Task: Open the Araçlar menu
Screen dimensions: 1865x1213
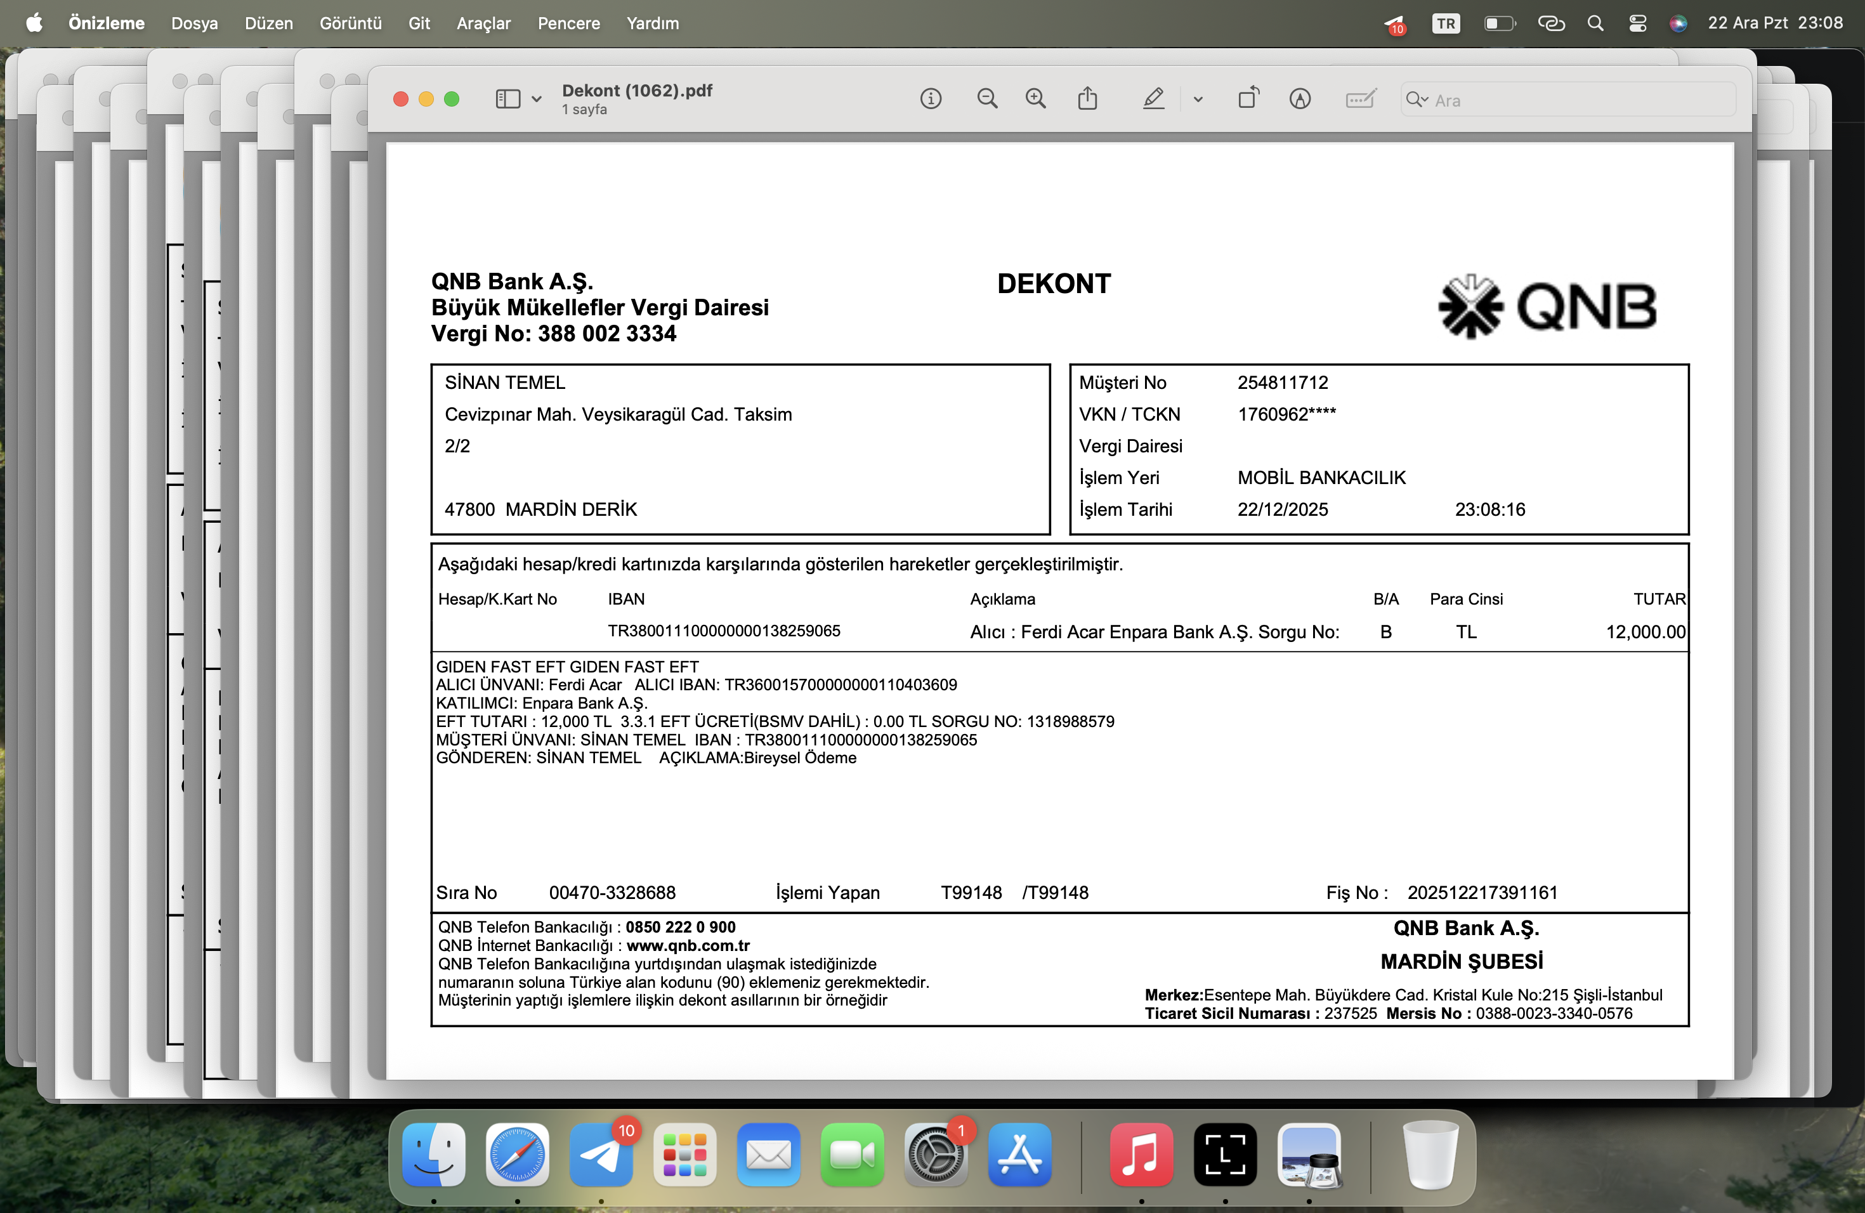Action: [483, 23]
